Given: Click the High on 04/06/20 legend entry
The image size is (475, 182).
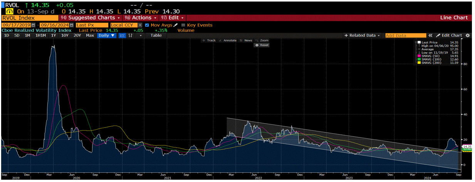Looking at the screenshot, I should tap(435, 46).
